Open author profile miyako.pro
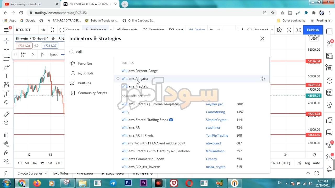 [215, 104]
